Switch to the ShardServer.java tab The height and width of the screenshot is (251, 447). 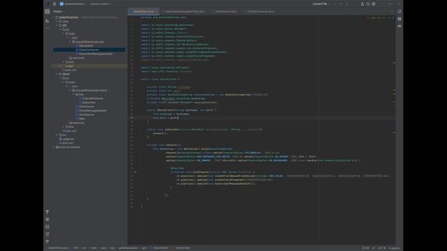(x=226, y=12)
